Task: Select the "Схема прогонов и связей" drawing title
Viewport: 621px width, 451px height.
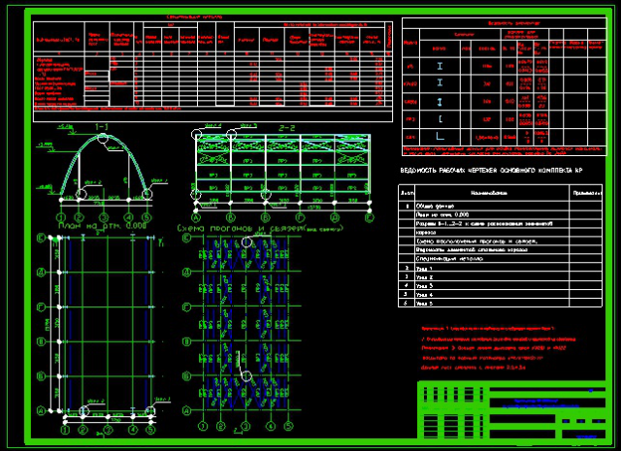Action: 243,229
